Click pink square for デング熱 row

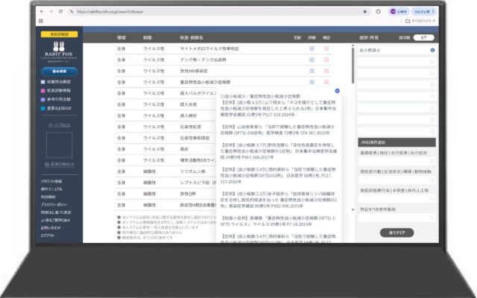tap(326, 60)
